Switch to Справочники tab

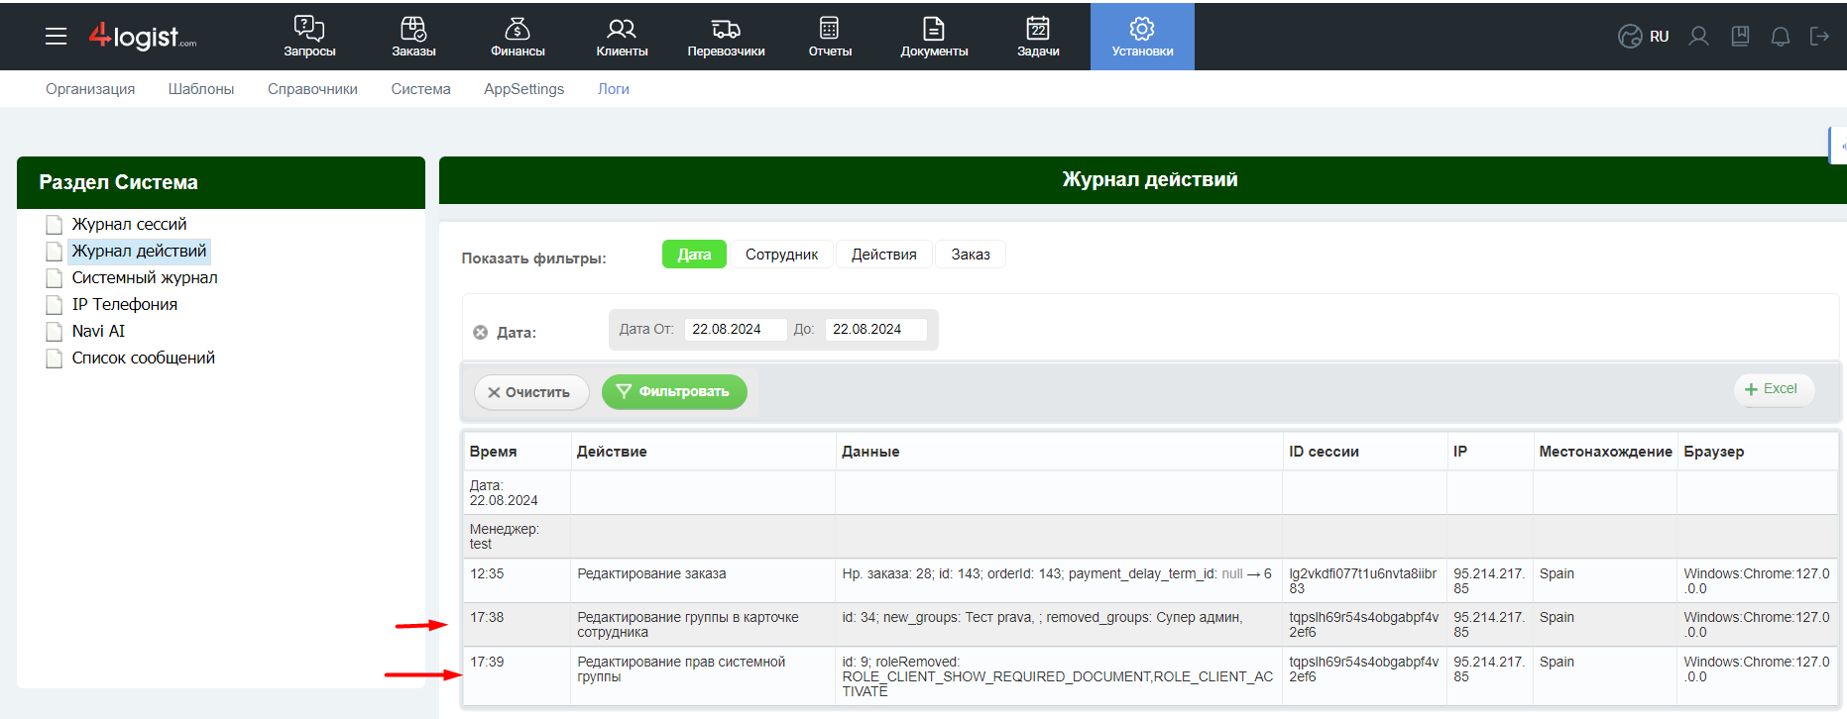(312, 89)
